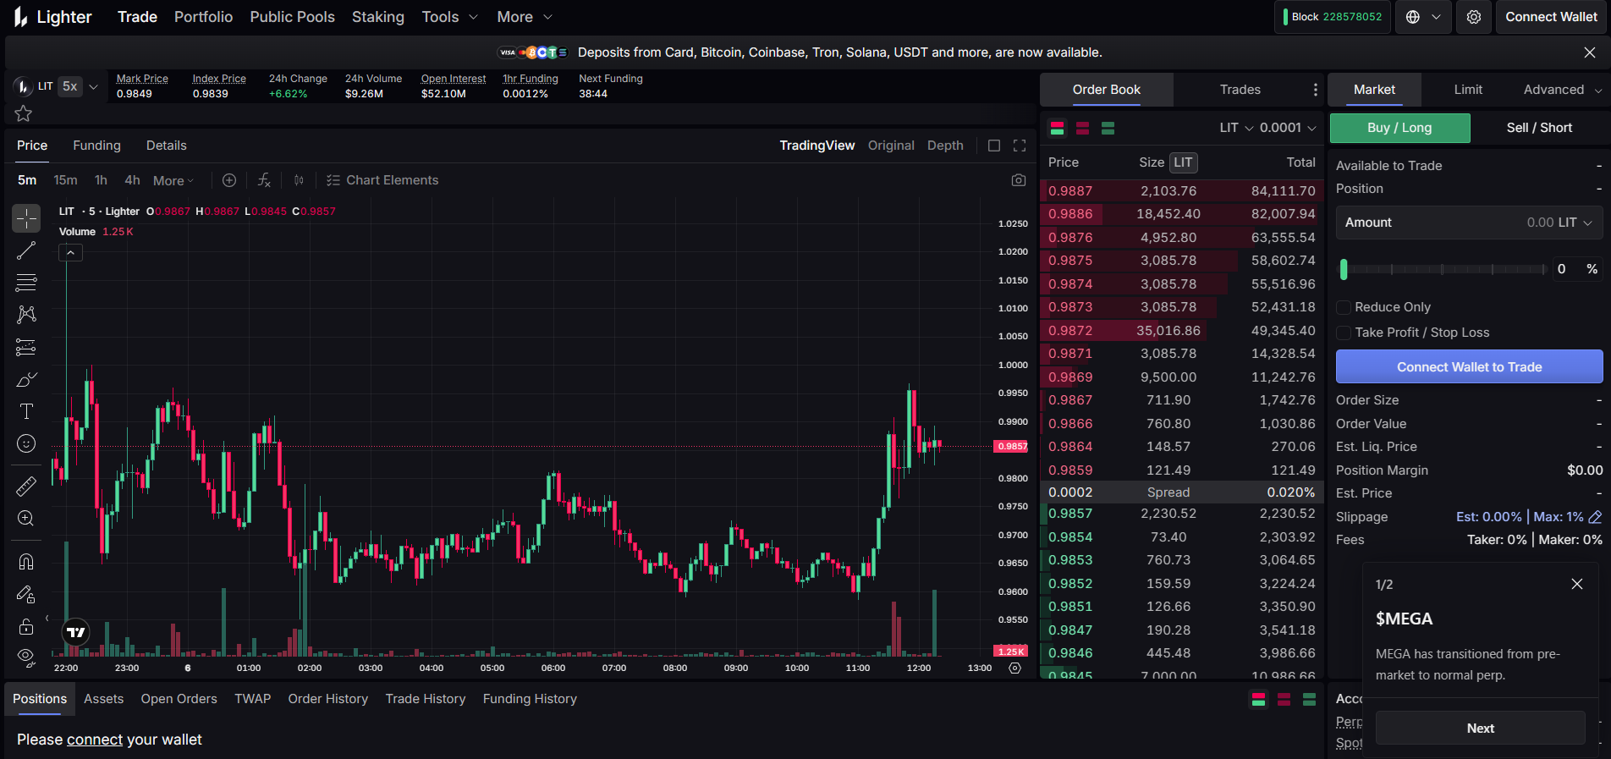Viewport: 1611px width, 759px height.
Task: Toggle order book size unit LIT
Action: (1184, 162)
